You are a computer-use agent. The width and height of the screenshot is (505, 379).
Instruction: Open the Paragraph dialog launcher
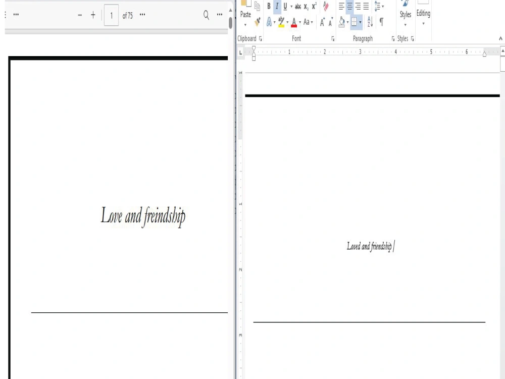tap(393, 39)
